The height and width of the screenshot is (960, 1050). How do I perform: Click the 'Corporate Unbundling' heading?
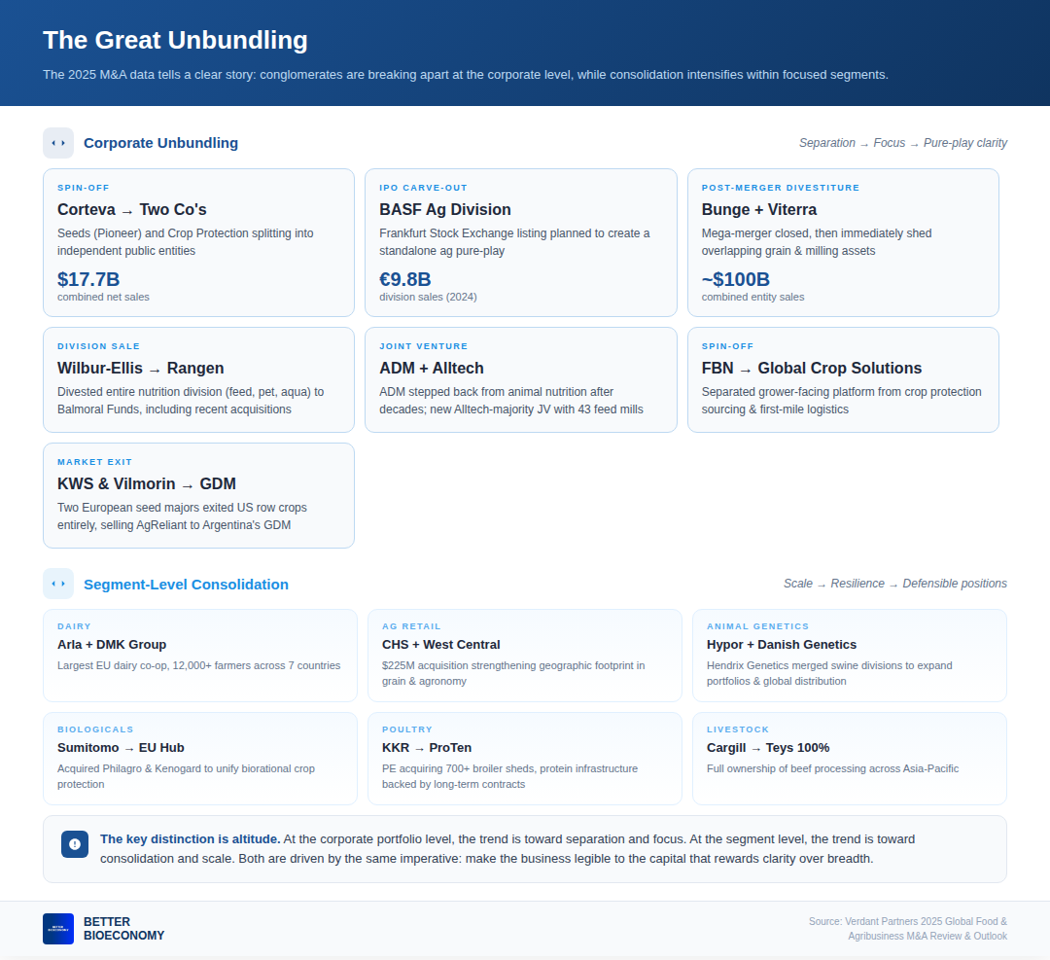click(x=160, y=143)
